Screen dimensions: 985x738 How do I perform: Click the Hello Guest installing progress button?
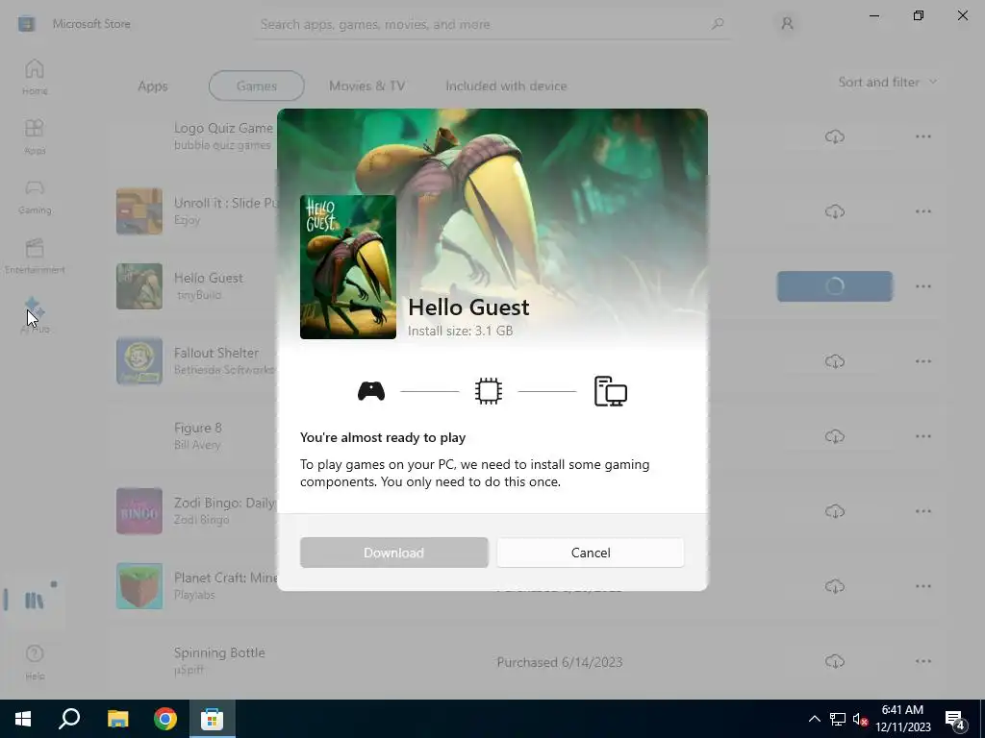pyautogui.click(x=834, y=286)
